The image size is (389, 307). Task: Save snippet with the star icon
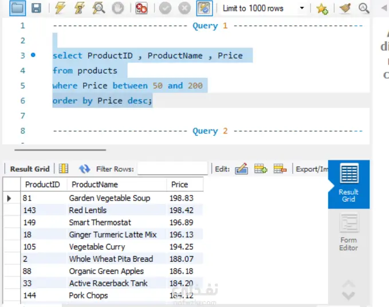pos(322,9)
